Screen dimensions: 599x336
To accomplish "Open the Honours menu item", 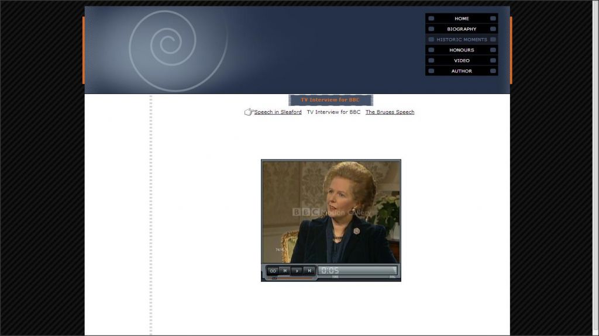I will coord(462,50).
